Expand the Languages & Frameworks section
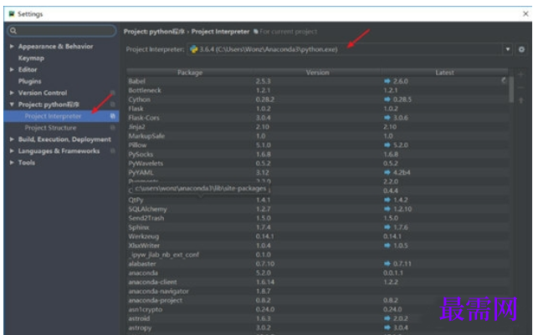The image size is (533, 335). [12, 151]
